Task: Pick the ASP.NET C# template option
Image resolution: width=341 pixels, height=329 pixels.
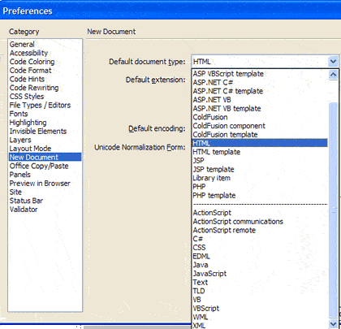Action: click(x=228, y=91)
